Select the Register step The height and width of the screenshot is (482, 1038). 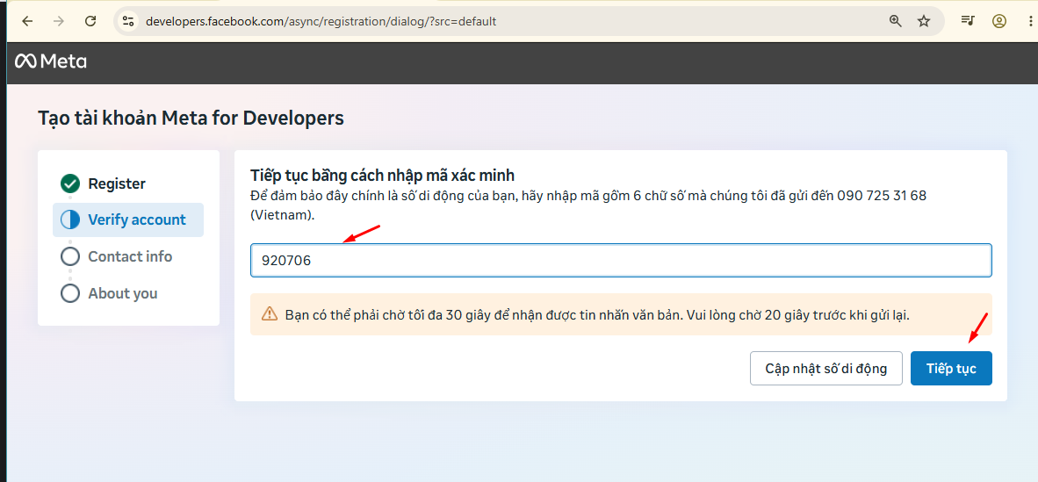pos(128,183)
